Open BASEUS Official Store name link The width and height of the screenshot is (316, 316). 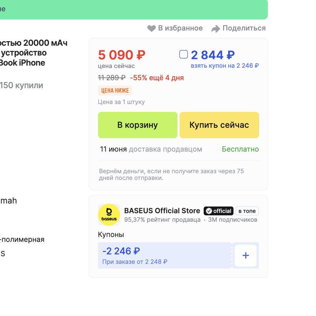pyautogui.click(x=162, y=210)
